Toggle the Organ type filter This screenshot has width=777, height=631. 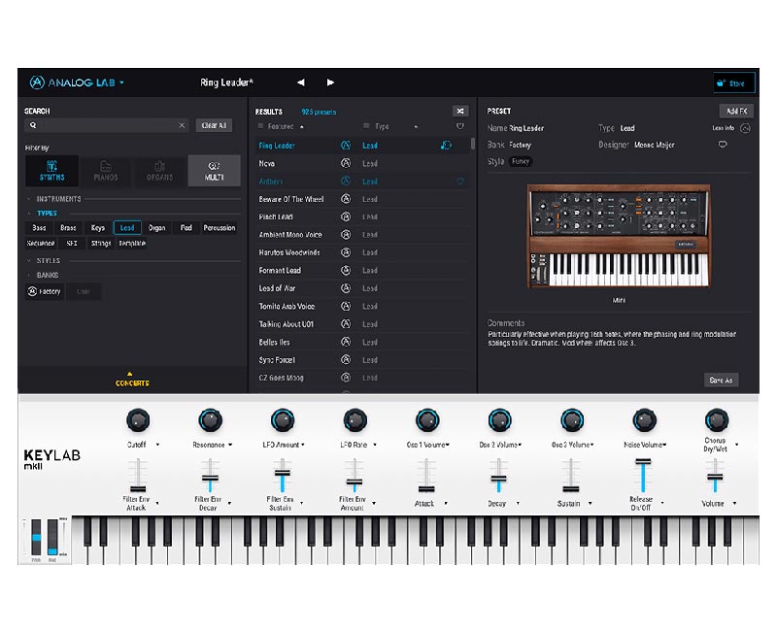point(156,228)
